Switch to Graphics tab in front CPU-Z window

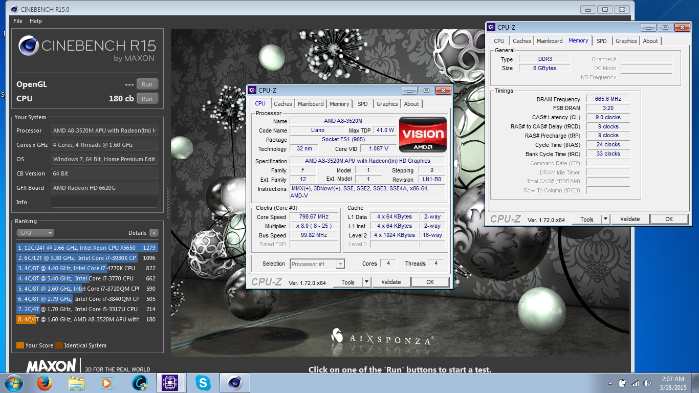tap(387, 104)
